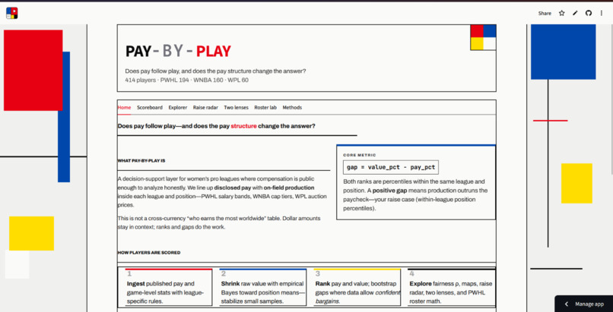Open the Roster lab tab

pos(265,108)
